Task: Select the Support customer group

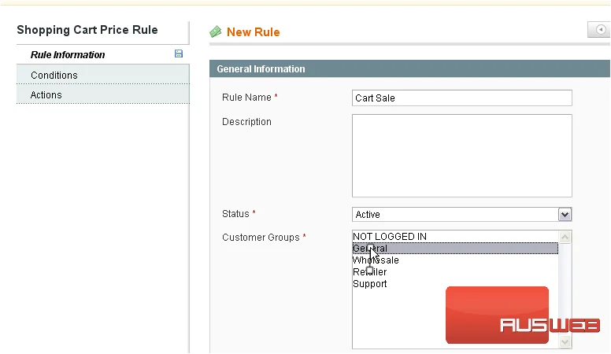Action: pos(455,283)
